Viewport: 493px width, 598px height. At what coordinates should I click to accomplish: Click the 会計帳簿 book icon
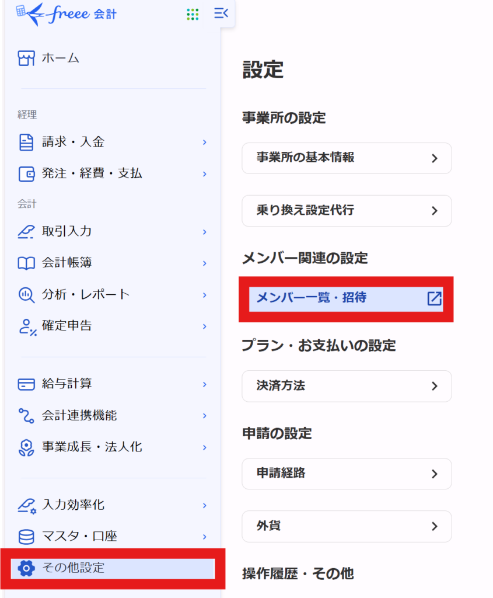(x=26, y=263)
